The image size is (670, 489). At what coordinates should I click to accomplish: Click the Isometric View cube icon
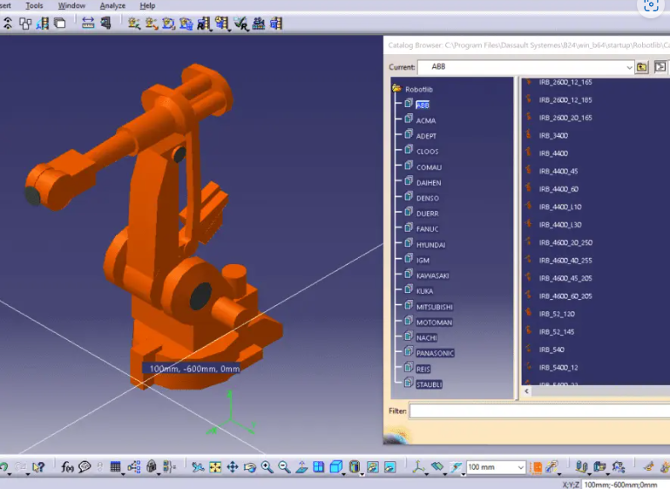(335, 467)
